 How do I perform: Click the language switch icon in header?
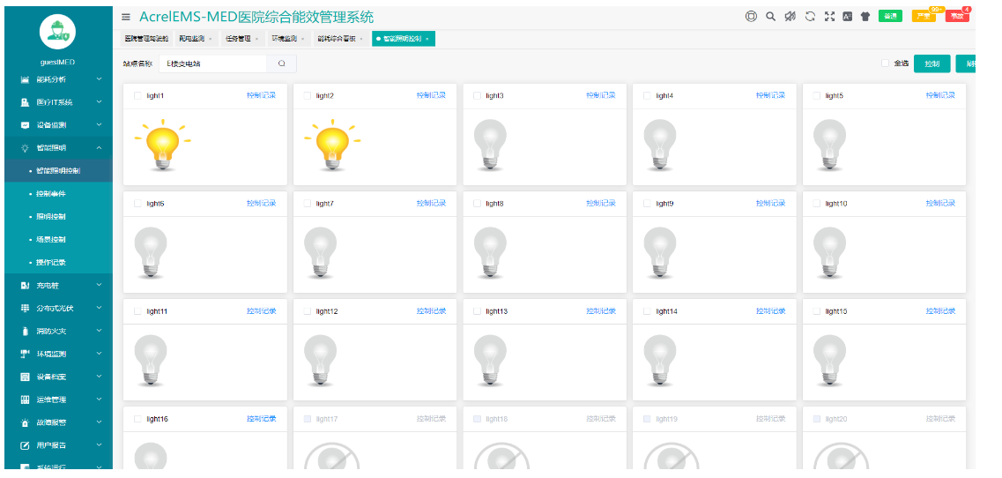coord(847,16)
